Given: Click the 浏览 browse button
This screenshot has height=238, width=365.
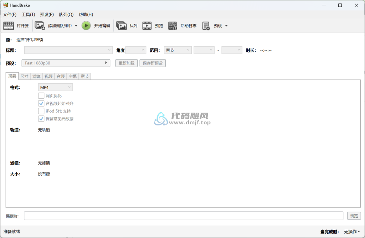Looking at the screenshot, I should tap(354, 216).
